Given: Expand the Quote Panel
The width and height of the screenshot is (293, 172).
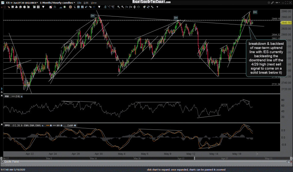Looking at the screenshot, I should [2, 162].
